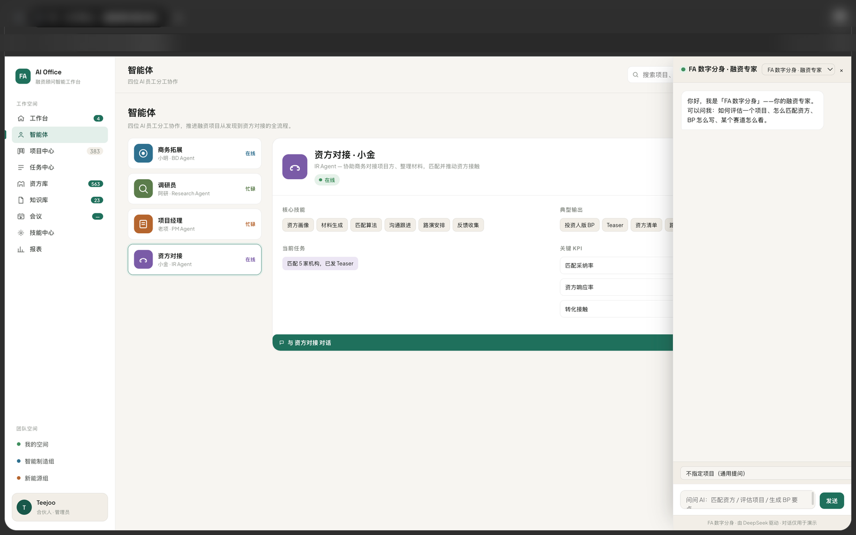
Task: Click the 会议 calendar icon
Action: (21, 216)
